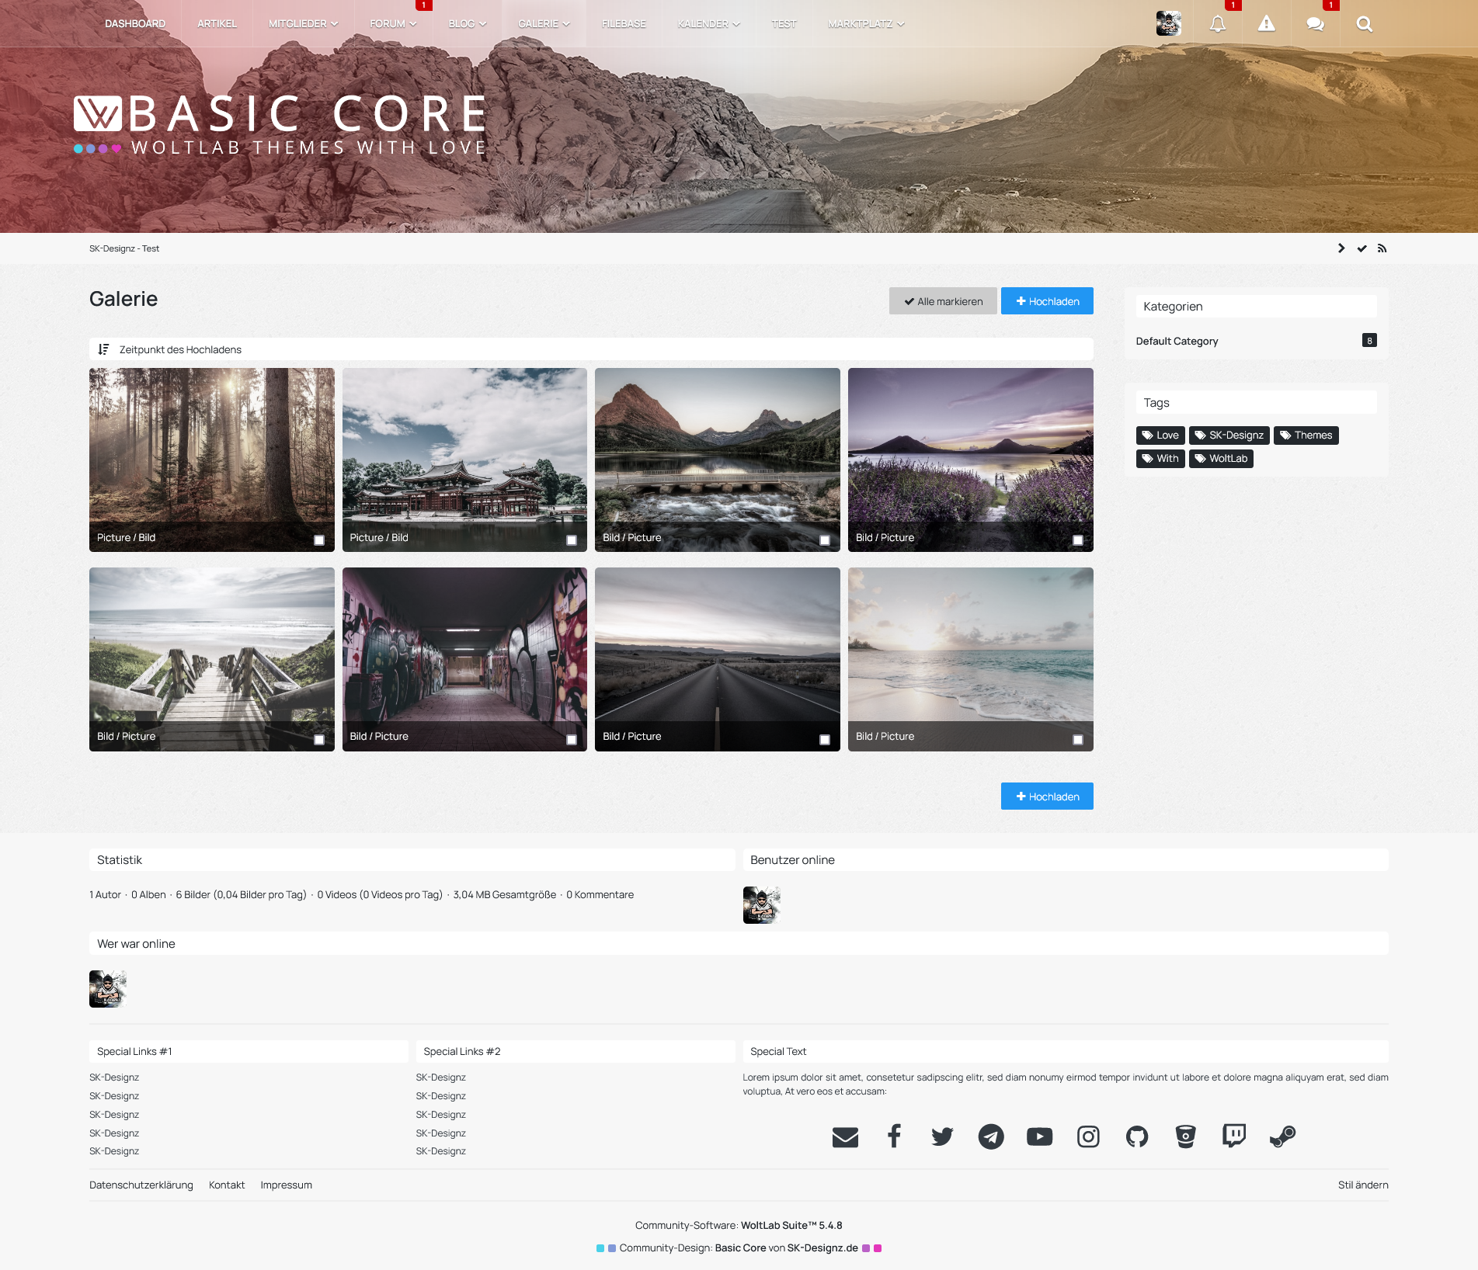Image resolution: width=1478 pixels, height=1270 pixels.
Task: Click the RSS feed icon
Action: coord(1382,248)
